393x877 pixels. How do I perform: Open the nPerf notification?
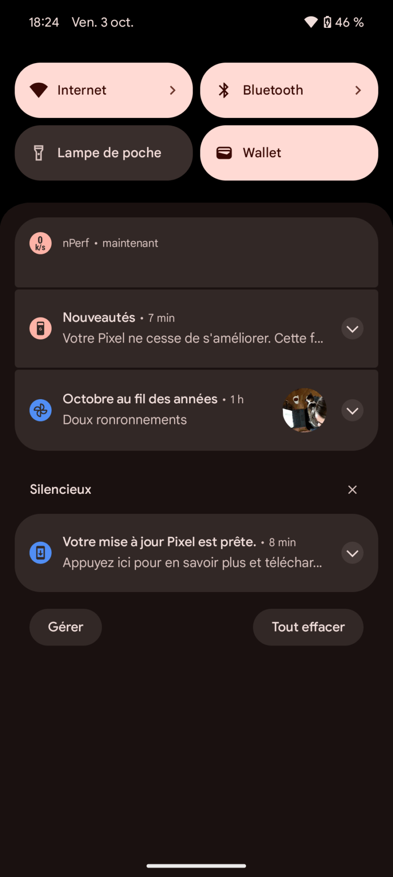[196, 253]
